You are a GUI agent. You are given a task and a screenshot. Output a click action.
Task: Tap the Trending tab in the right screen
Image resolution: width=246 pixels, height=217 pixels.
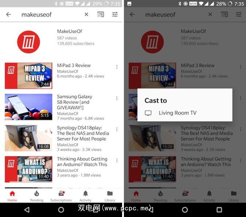(160, 196)
